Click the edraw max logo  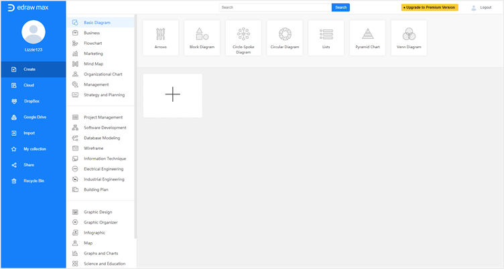coord(28,7)
